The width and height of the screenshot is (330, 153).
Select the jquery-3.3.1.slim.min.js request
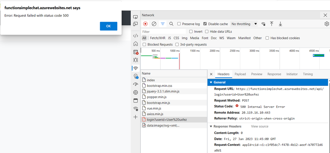click(174, 91)
